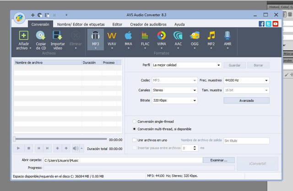Select the M4A format icon
This screenshot has height=191, width=293.
(x=128, y=36)
